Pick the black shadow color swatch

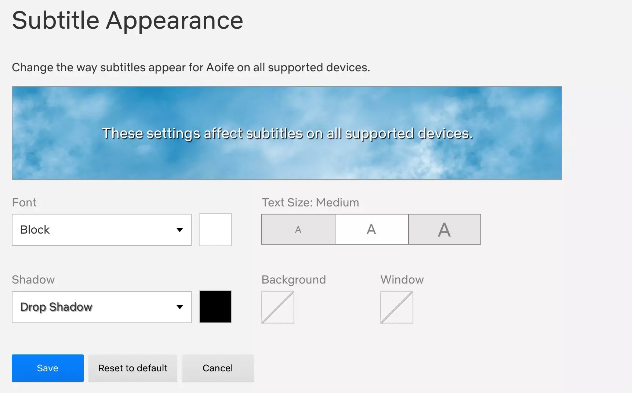[x=215, y=307]
